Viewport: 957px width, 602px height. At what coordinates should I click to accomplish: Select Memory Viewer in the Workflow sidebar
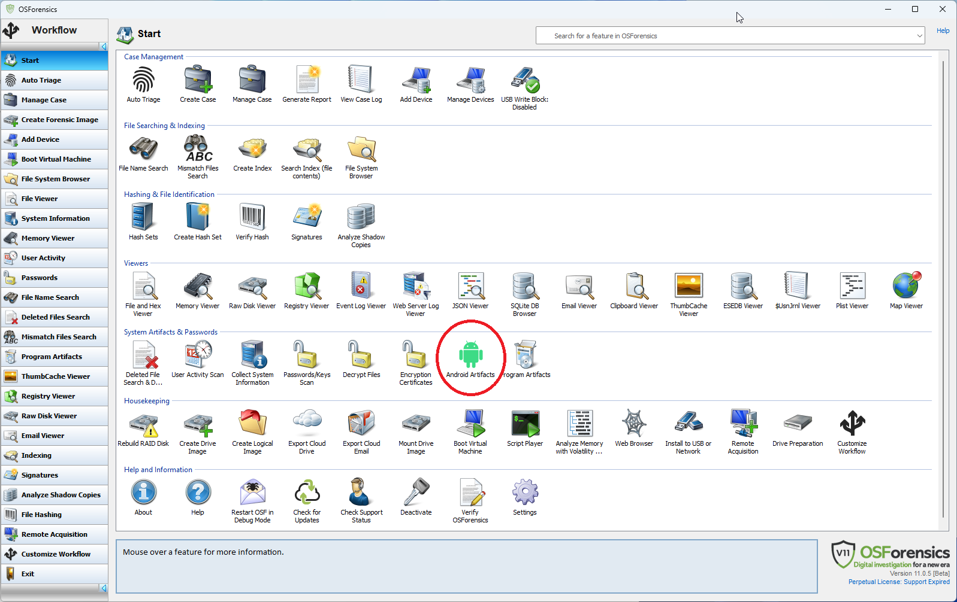coord(48,238)
